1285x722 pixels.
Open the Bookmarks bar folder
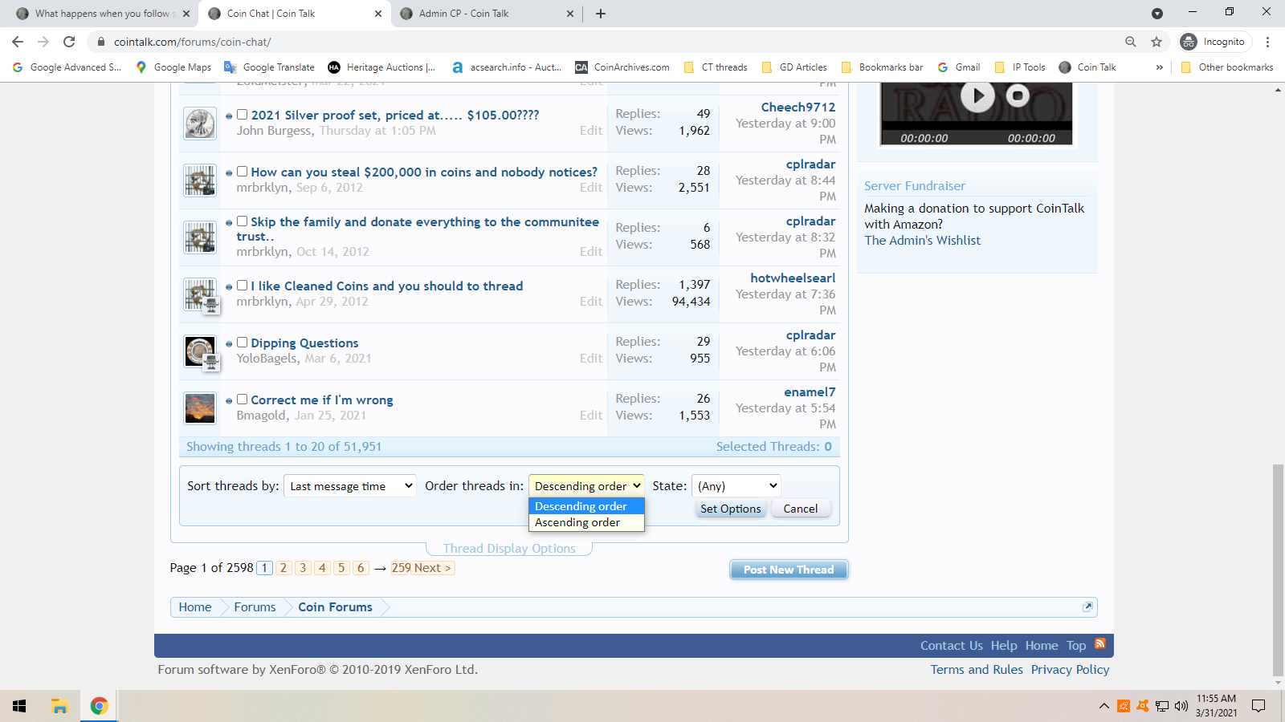tap(882, 67)
